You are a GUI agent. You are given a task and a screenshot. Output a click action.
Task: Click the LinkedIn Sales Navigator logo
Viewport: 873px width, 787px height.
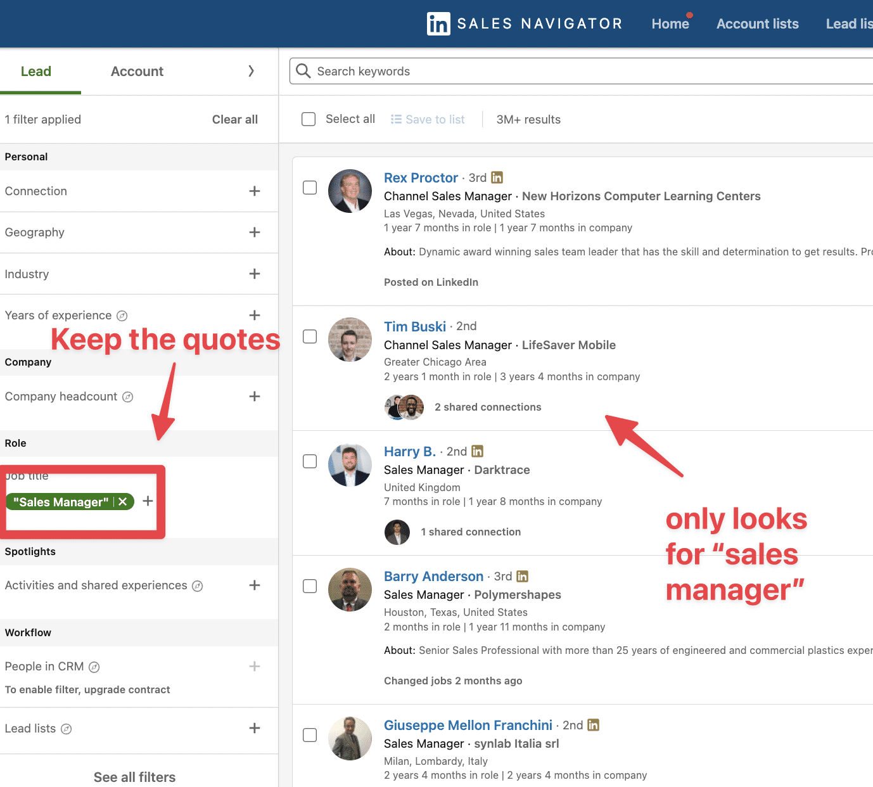click(525, 23)
